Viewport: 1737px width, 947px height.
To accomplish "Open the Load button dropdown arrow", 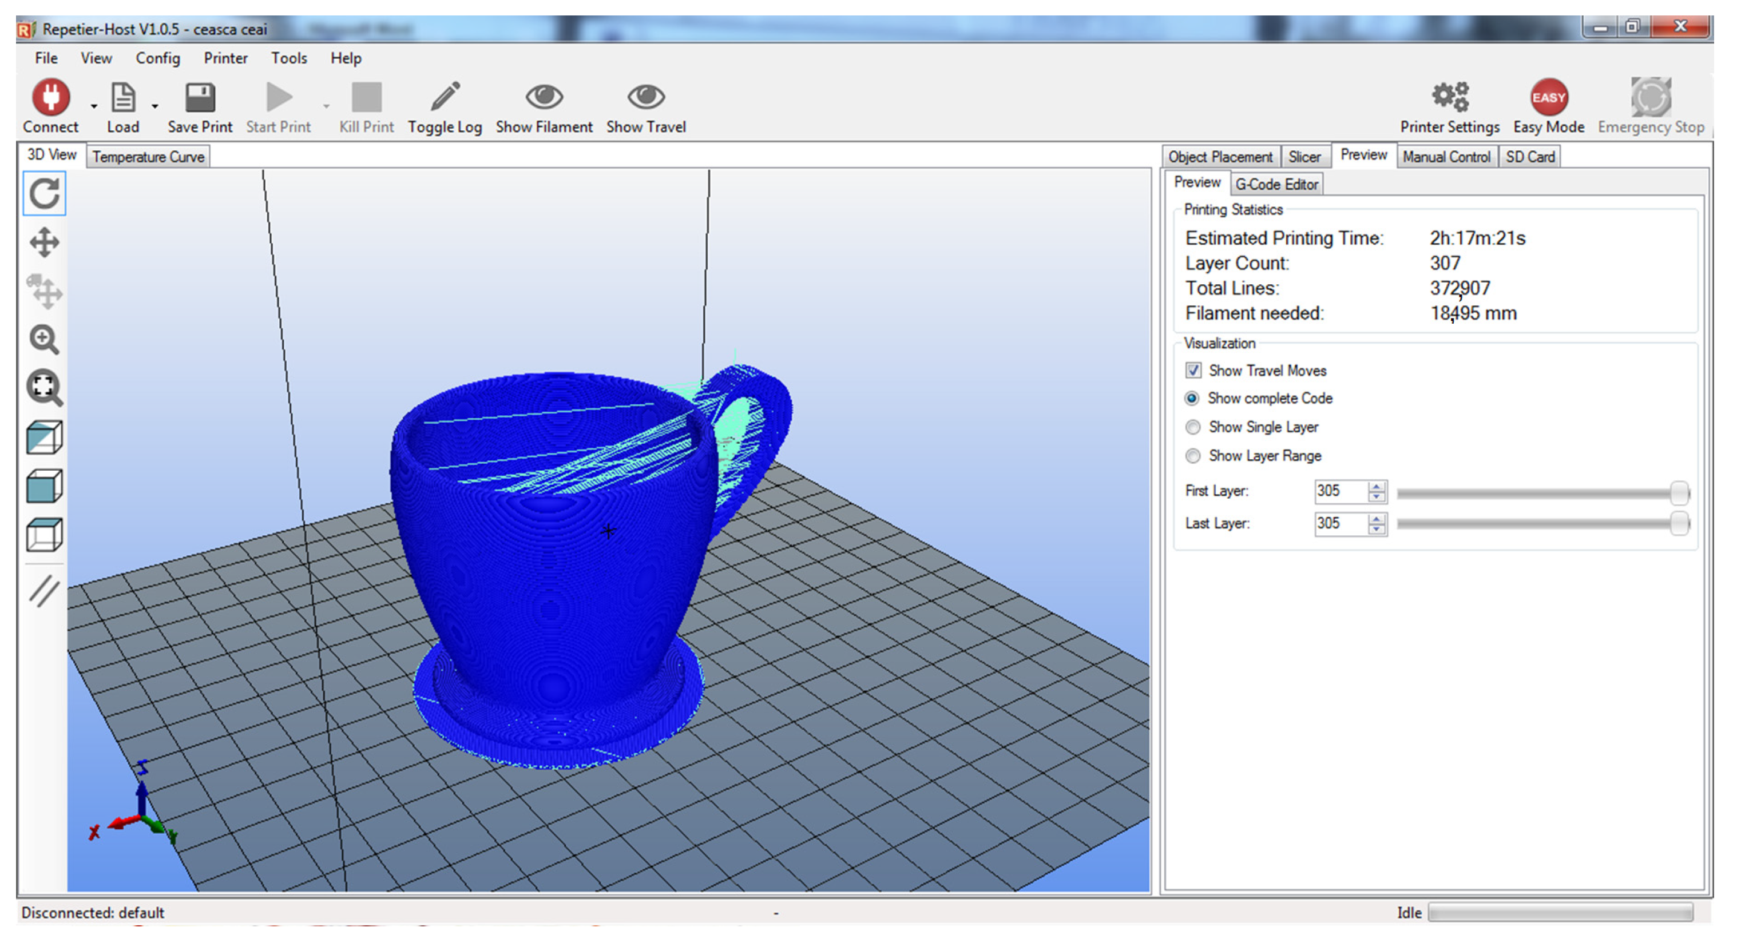I will tap(154, 106).
